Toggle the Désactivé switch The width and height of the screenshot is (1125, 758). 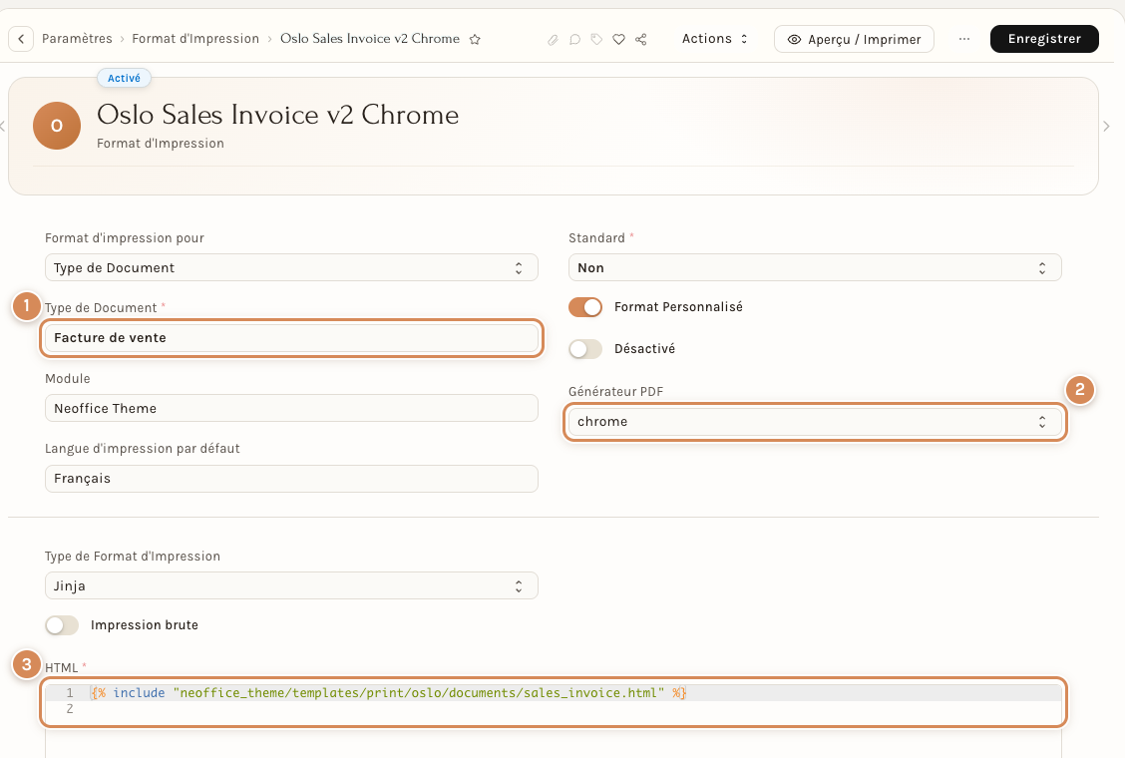point(585,349)
